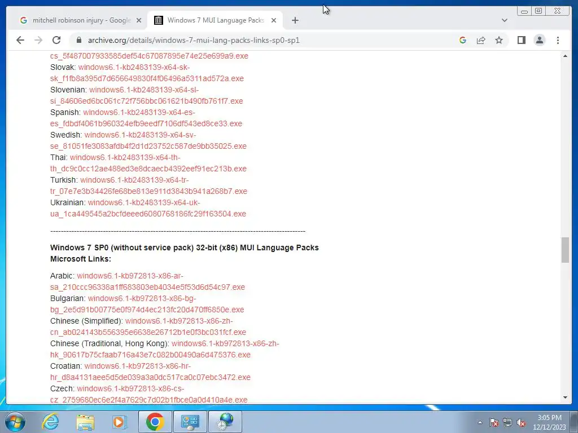Download Chinese (Simplified) x86 language pack
Image resolution: width=578 pixels, height=433 pixels.
click(148, 326)
